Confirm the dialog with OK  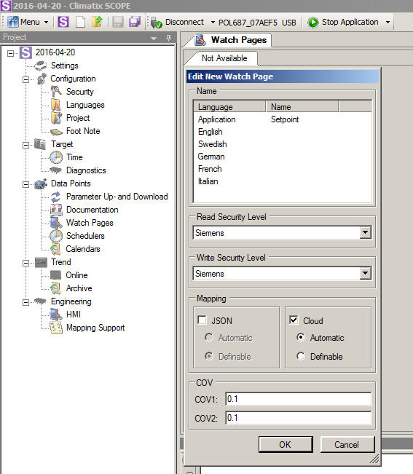pyautogui.click(x=286, y=444)
